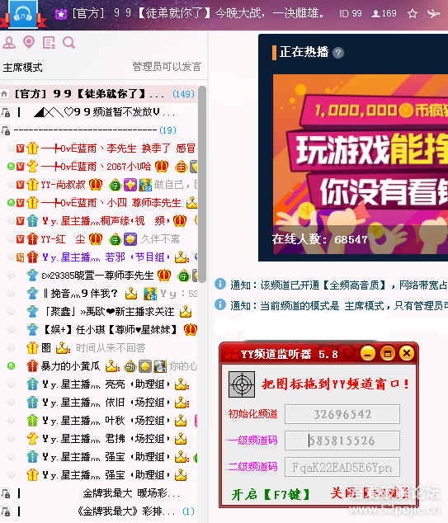Close the YY频道监听器 window

pyautogui.click(x=407, y=353)
